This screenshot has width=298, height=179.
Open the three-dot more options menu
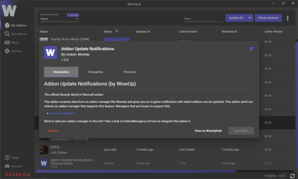click(x=288, y=18)
